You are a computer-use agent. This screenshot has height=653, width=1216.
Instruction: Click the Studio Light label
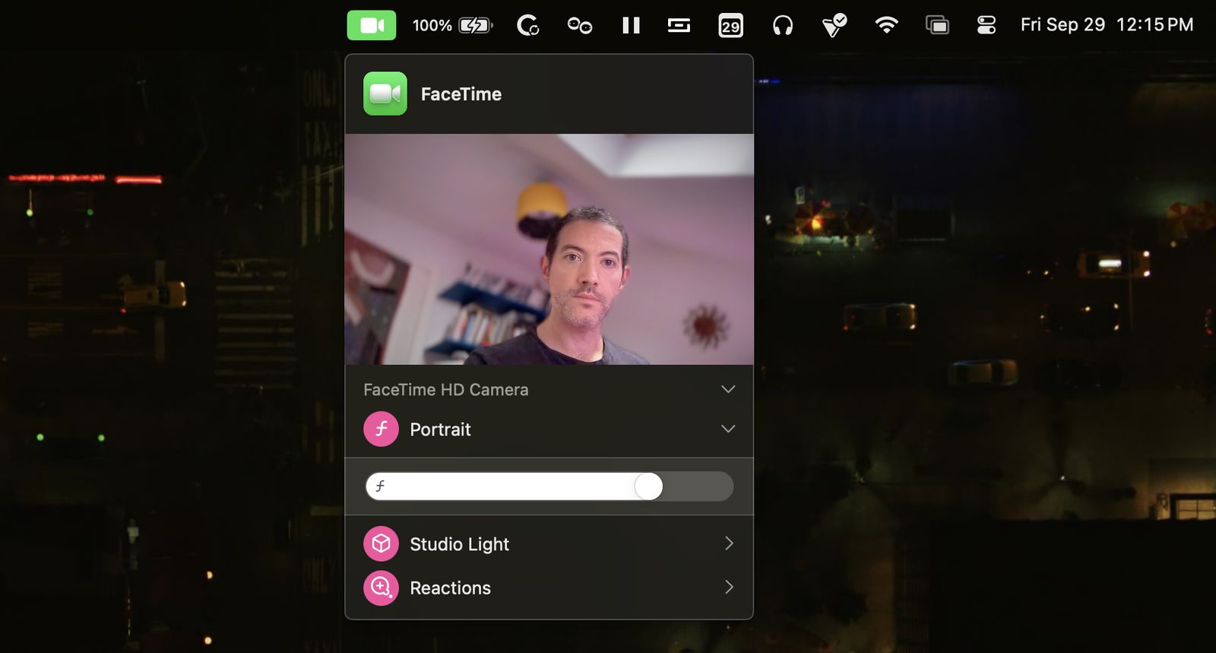459,544
